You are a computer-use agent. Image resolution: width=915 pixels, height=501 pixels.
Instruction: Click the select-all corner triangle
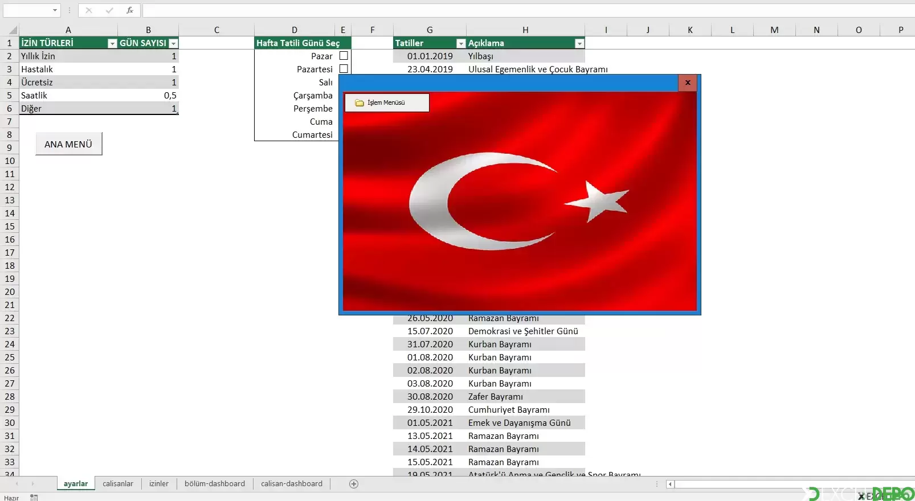[13, 30]
